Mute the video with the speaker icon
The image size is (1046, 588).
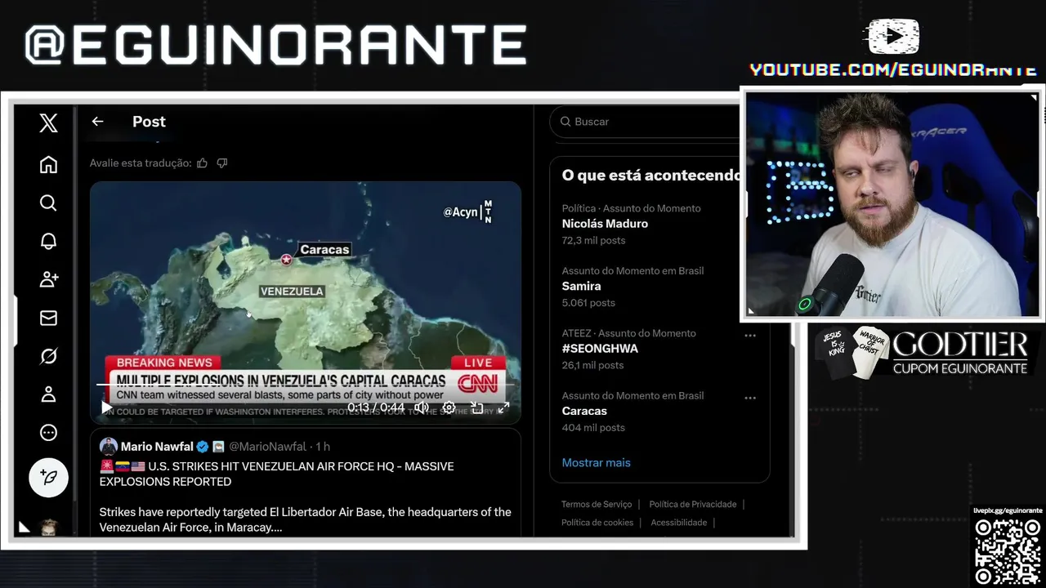(x=421, y=408)
